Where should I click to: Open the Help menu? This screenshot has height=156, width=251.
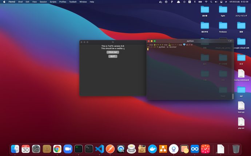(92, 2)
